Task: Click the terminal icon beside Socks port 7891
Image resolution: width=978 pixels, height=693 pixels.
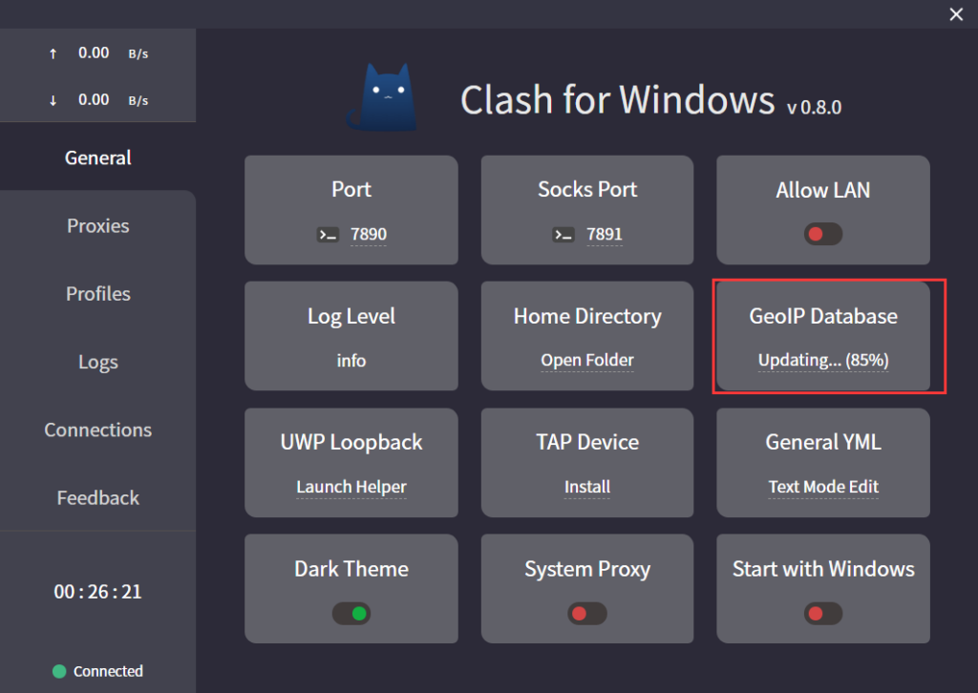Action: [x=563, y=234]
